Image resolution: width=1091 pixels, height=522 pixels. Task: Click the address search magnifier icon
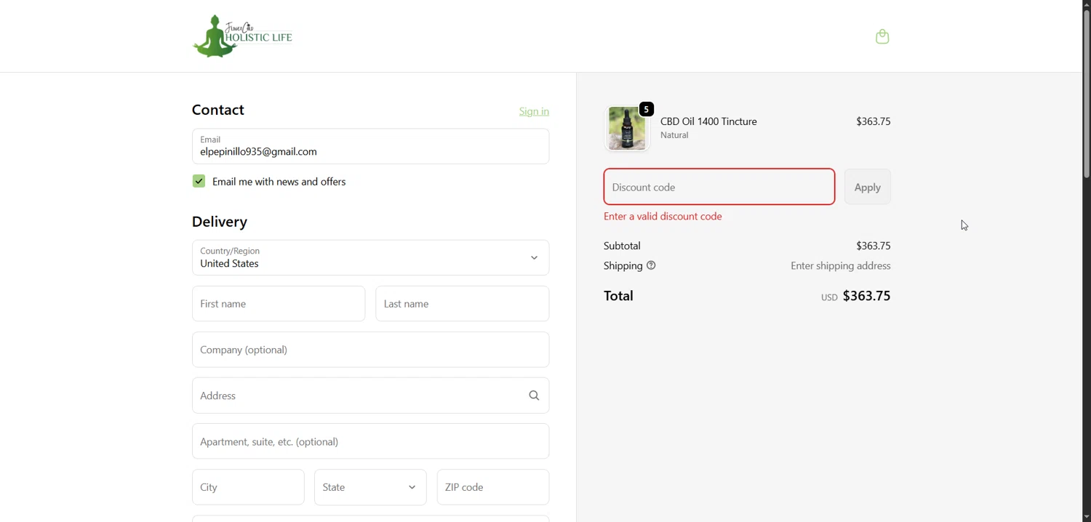coord(534,395)
